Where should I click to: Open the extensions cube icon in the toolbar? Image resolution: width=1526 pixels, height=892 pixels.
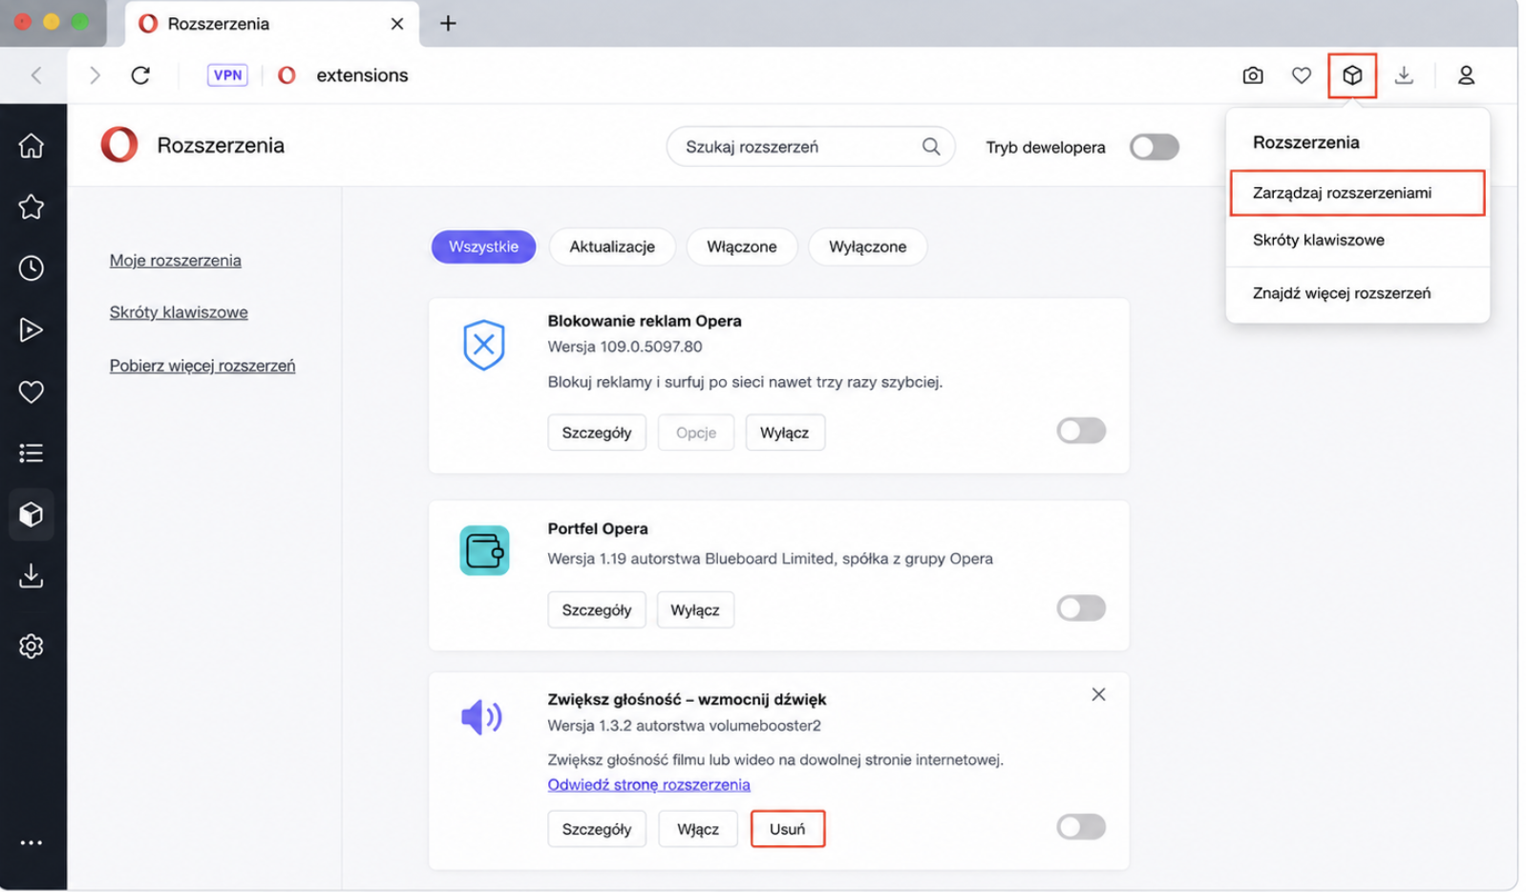pos(1352,75)
